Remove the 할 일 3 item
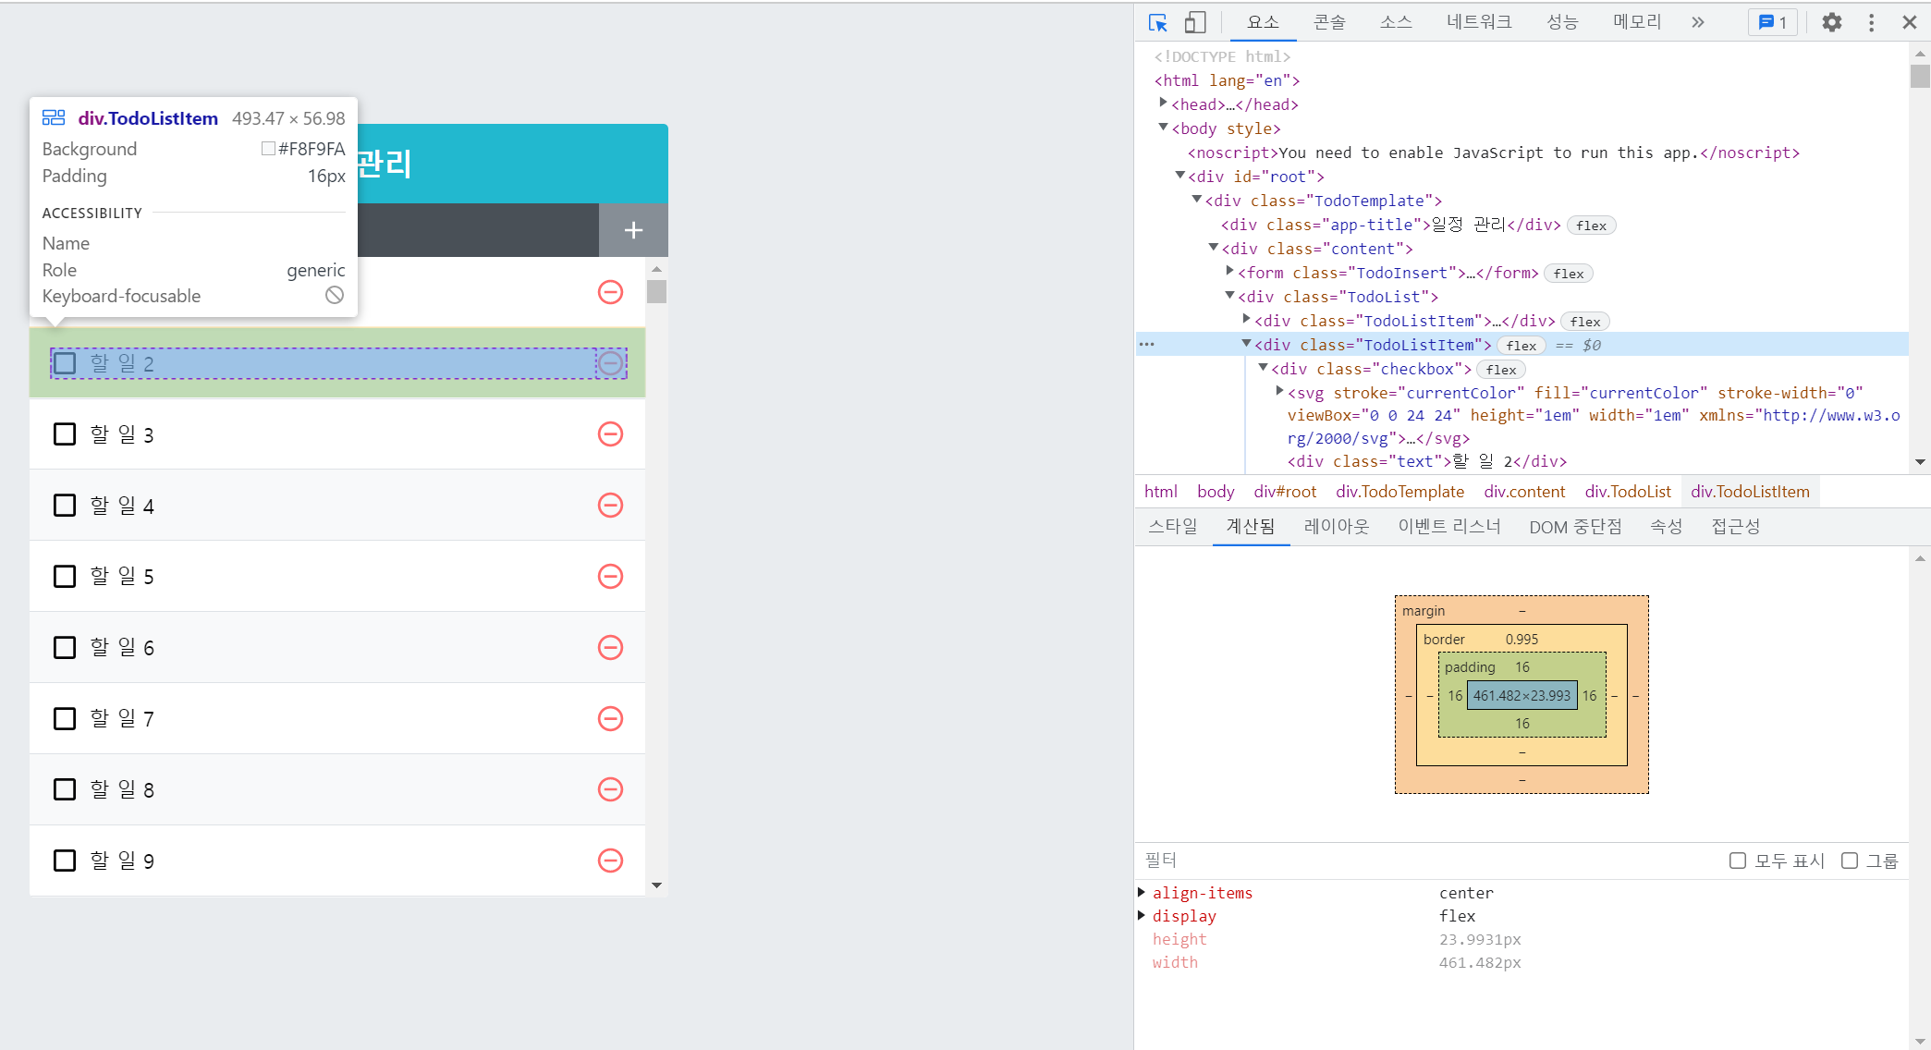Viewport: 1931px width, 1050px height. [x=610, y=434]
